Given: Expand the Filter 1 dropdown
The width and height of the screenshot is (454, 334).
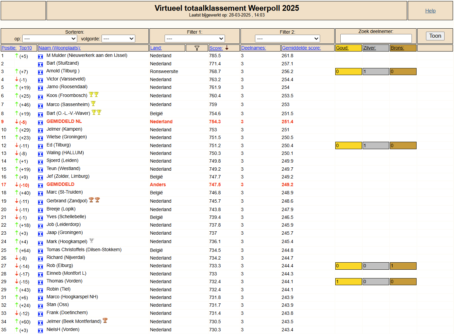Looking at the screenshot, I should pos(195,39).
